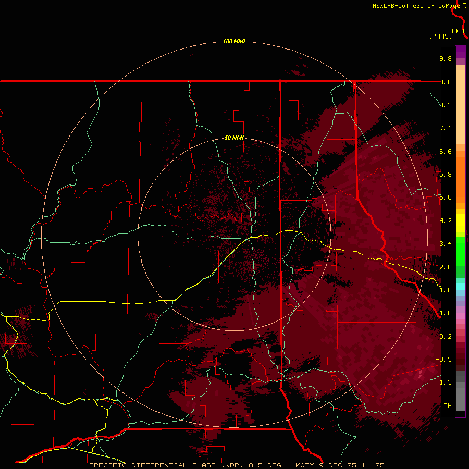Viewport: 469px width, 469px height.
Task: Click the [PHAS] legend heading
Action: coord(440,36)
